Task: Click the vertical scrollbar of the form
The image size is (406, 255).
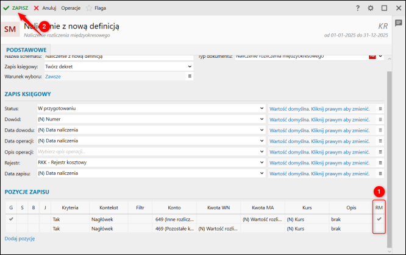Action: click(389, 152)
